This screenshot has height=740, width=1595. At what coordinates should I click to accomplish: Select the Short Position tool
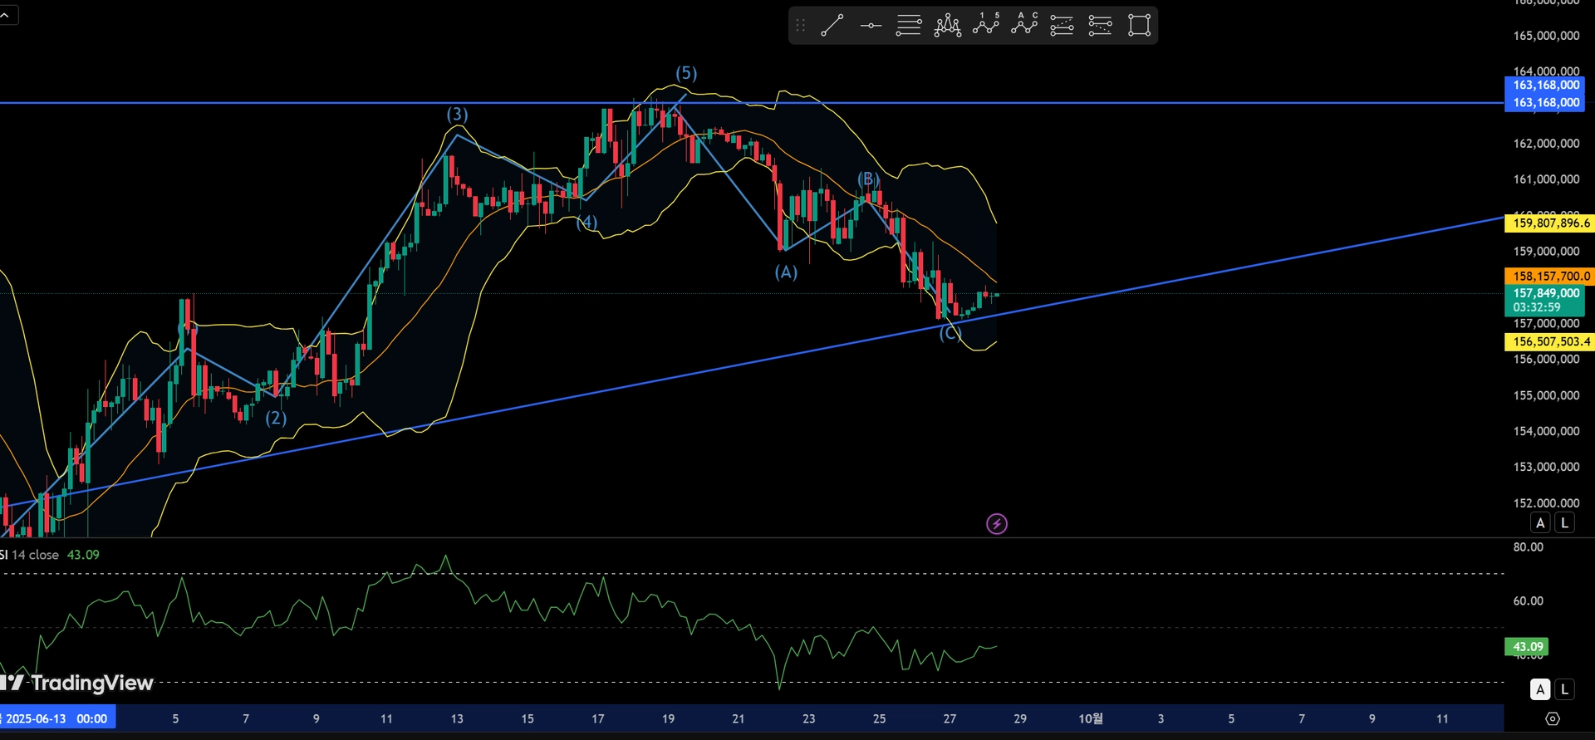1101,26
